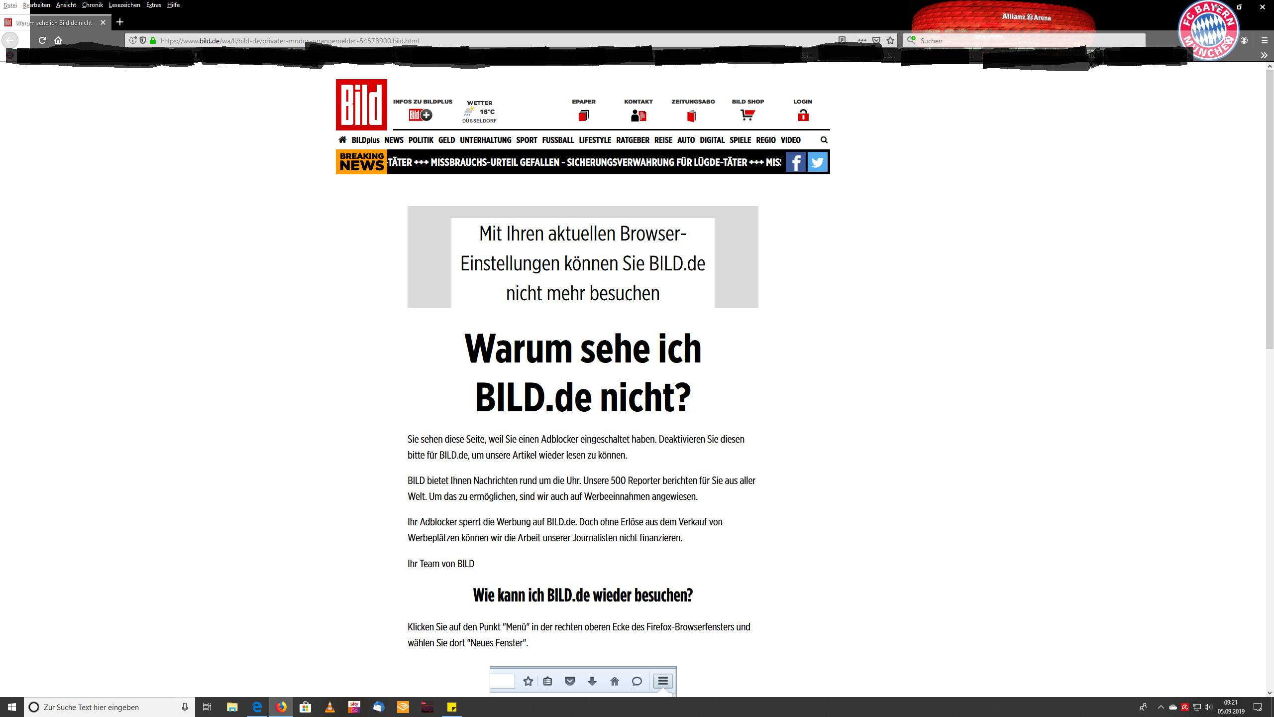1274x717 pixels.
Task: Open the Bild Shop cart icon
Action: pyautogui.click(x=747, y=116)
